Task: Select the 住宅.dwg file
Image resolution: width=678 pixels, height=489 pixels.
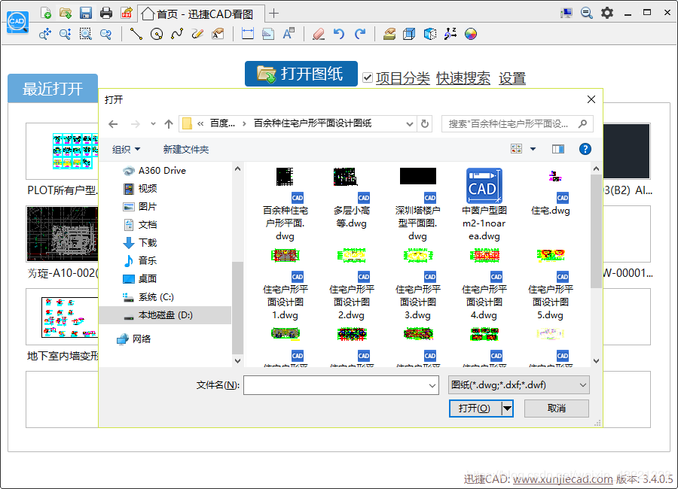Action: pyautogui.click(x=551, y=193)
